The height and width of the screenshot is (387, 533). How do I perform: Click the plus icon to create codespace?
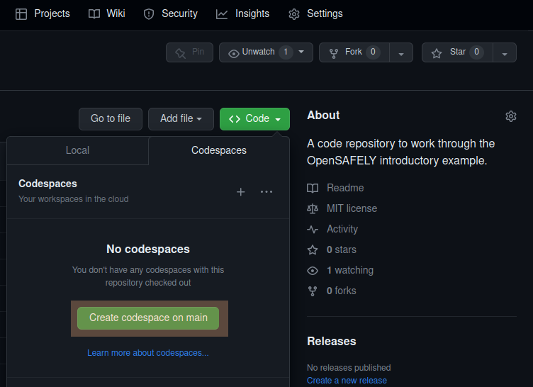pos(241,192)
